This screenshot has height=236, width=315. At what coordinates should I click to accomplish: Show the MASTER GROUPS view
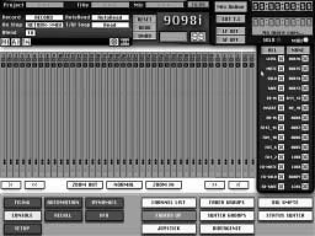point(227,216)
